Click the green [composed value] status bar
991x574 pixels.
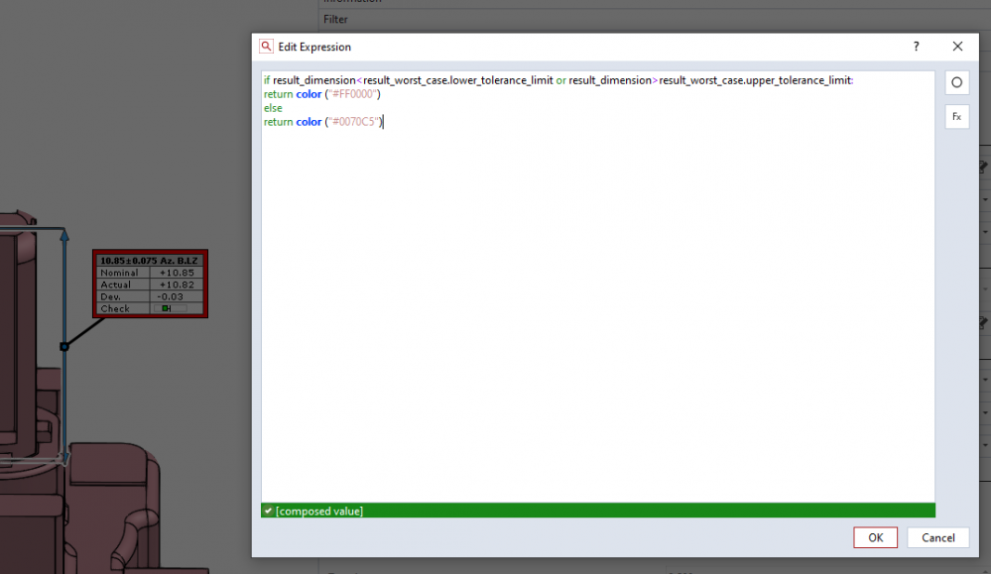point(597,511)
